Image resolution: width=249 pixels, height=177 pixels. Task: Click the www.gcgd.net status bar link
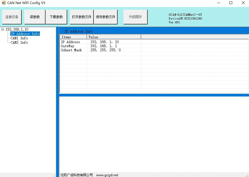click(107, 175)
